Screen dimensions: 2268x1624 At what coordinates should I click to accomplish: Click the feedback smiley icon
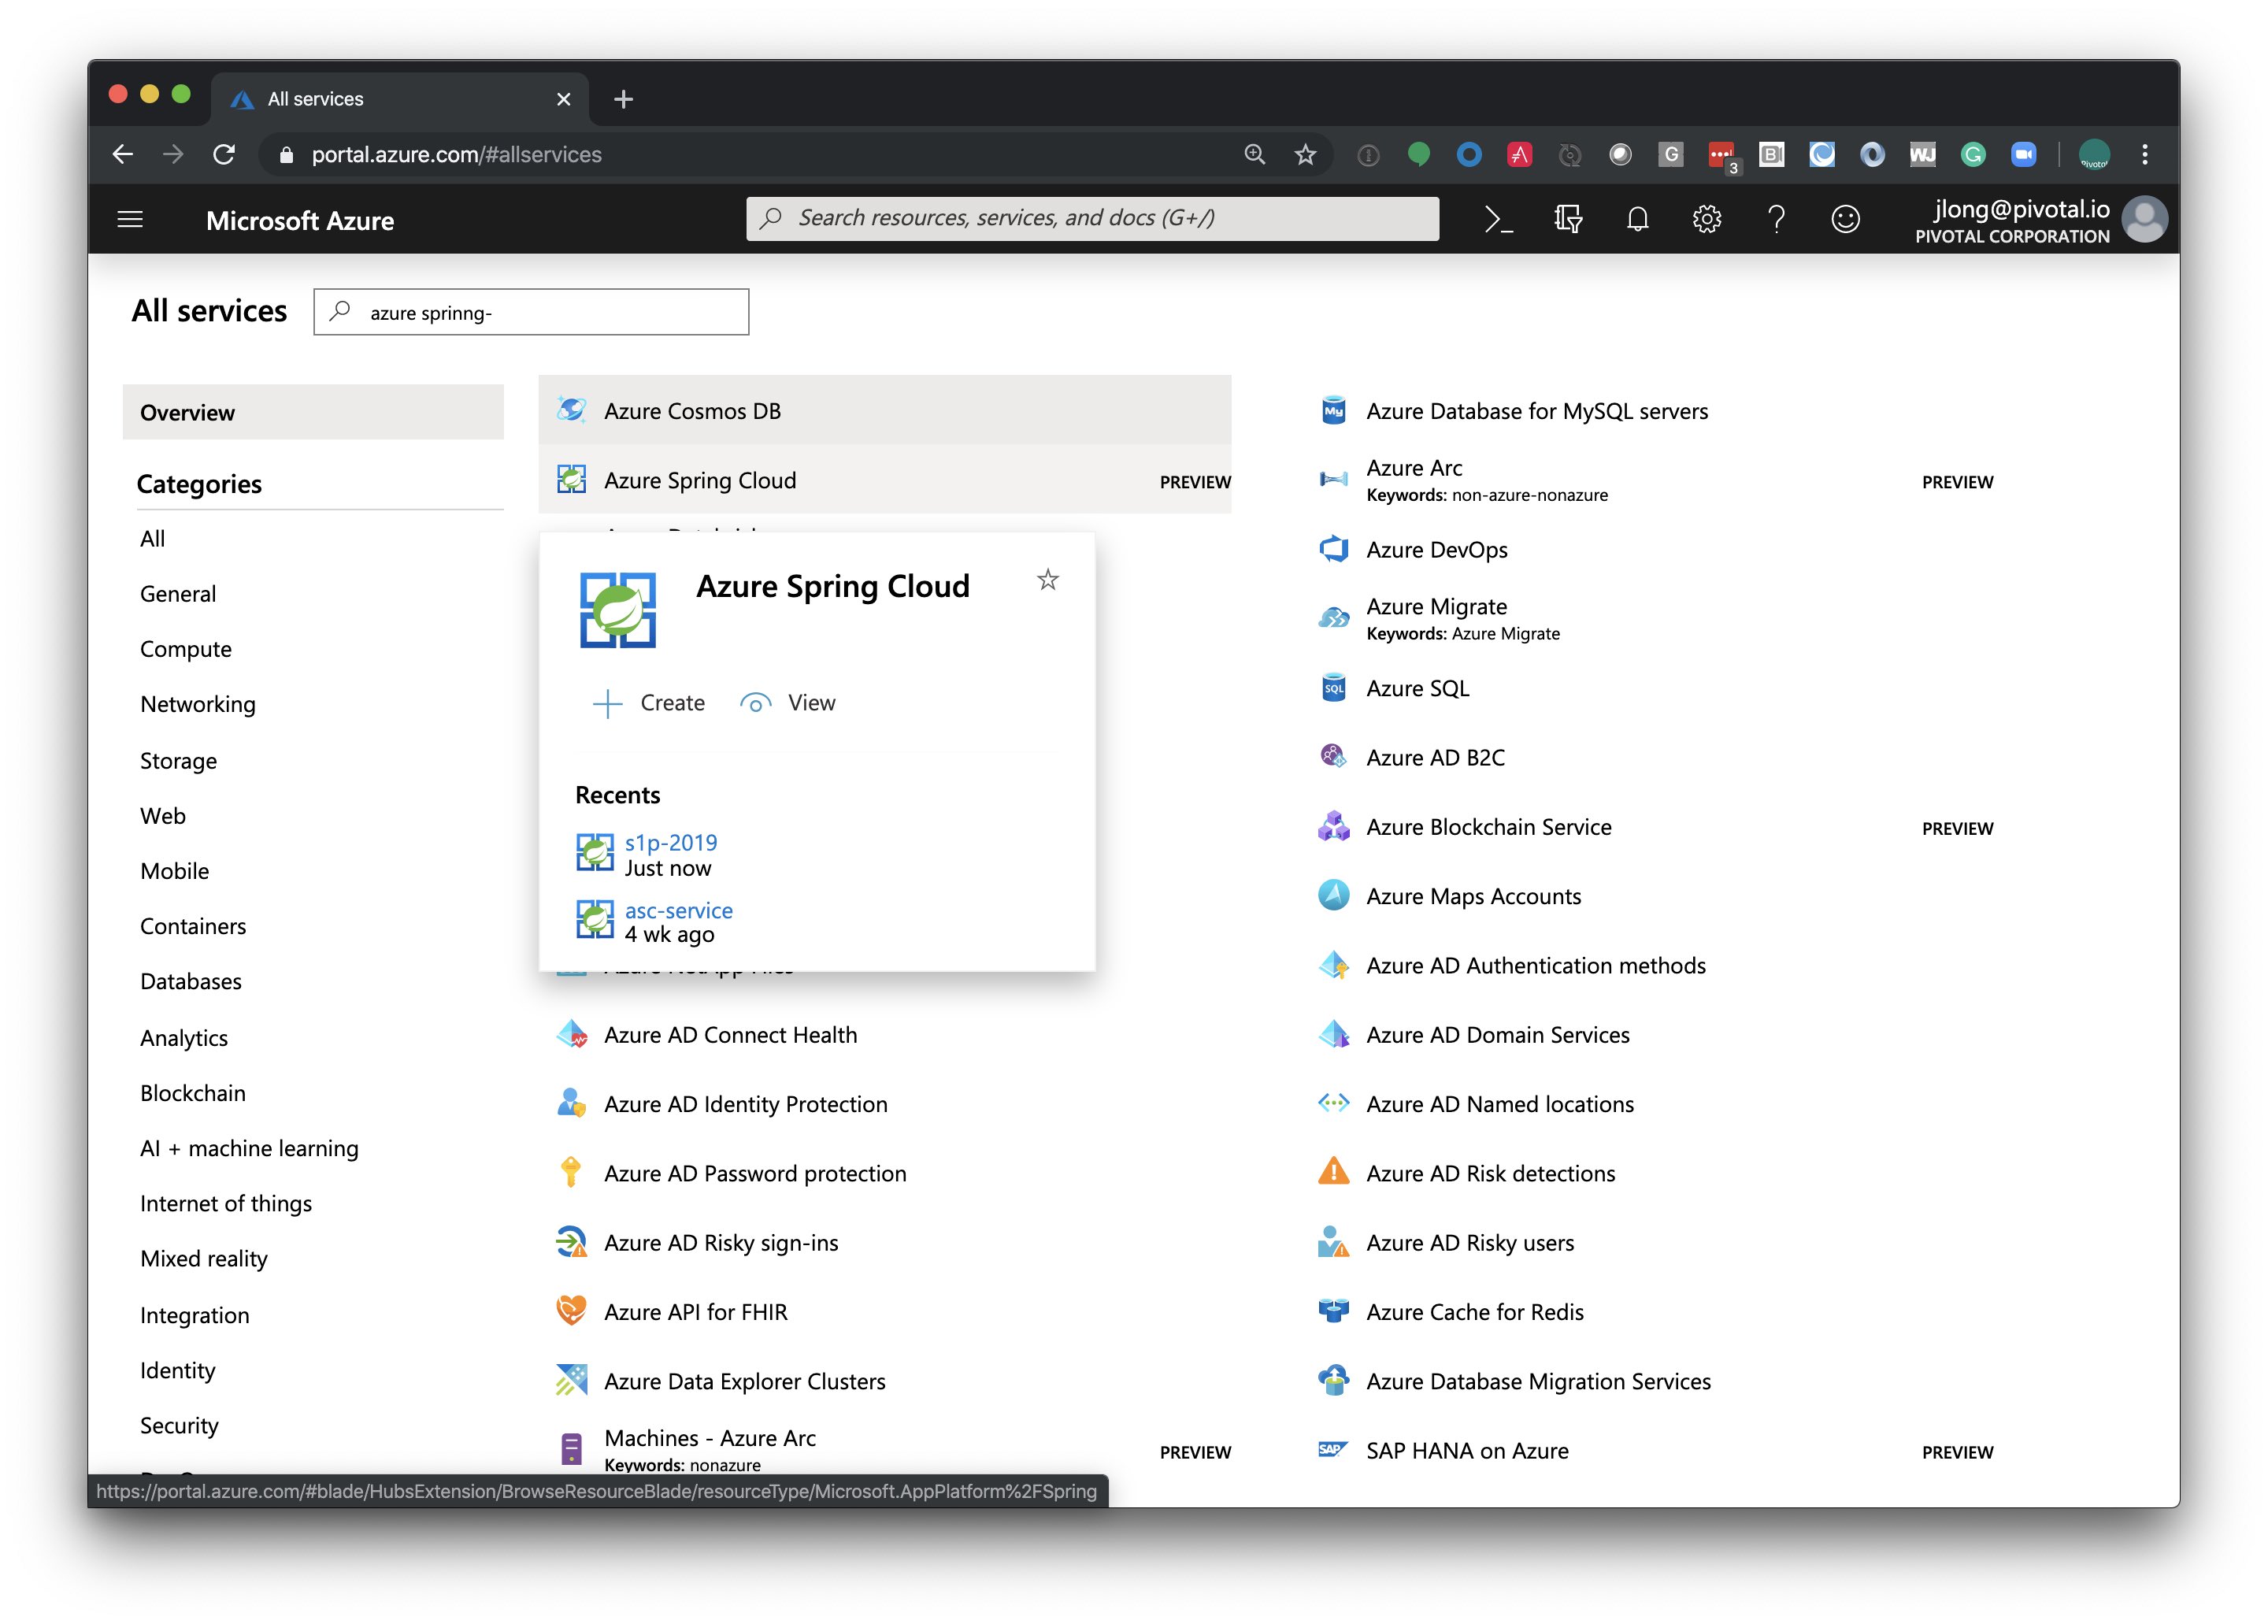(1845, 219)
